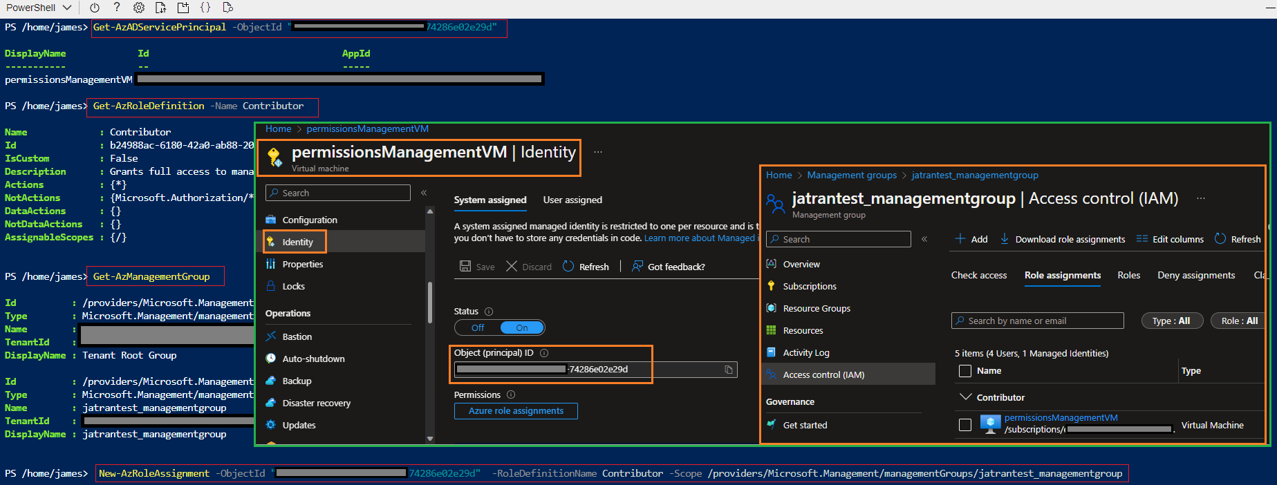Click the Status info icon

(x=489, y=312)
